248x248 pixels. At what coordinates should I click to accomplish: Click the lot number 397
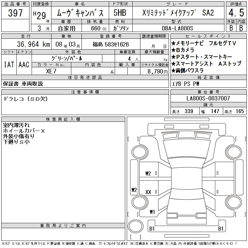pyautogui.click(x=15, y=13)
